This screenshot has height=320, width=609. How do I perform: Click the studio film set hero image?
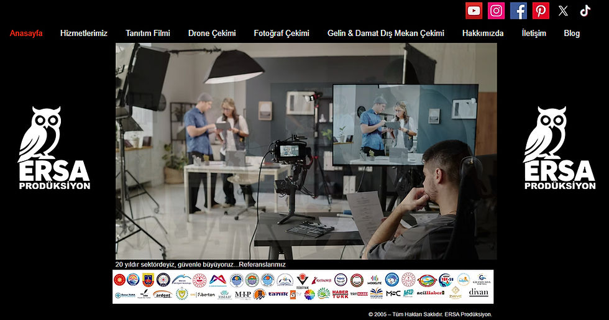point(306,151)
